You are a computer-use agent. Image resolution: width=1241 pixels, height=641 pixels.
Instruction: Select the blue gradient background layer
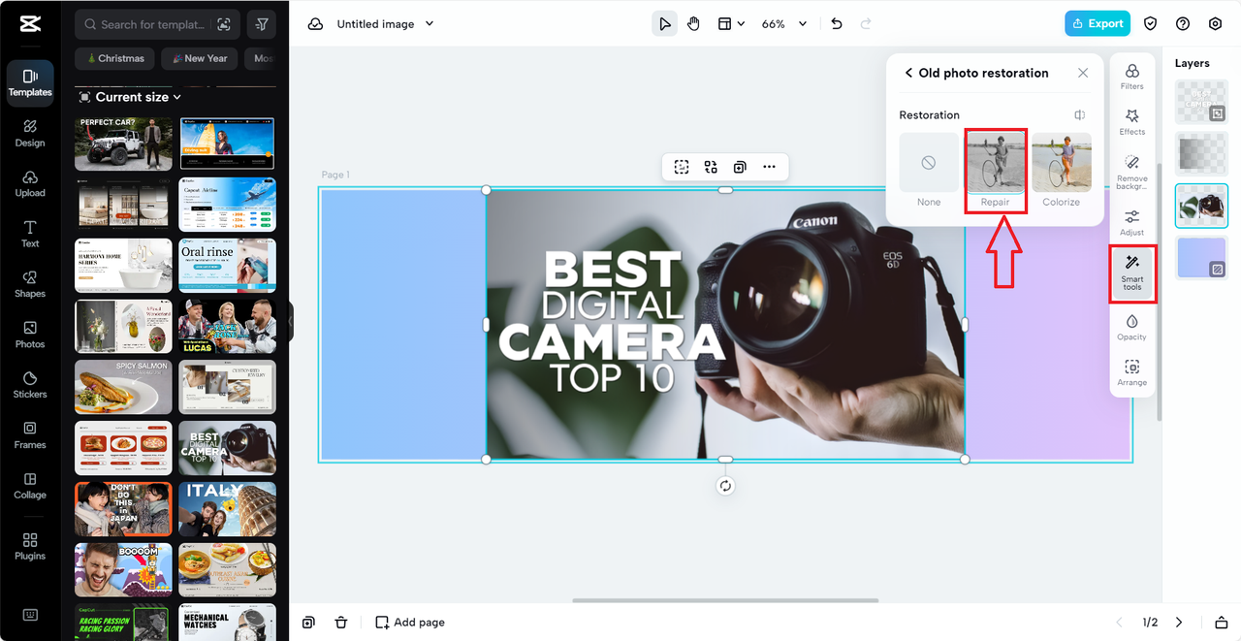(1201, 258)
